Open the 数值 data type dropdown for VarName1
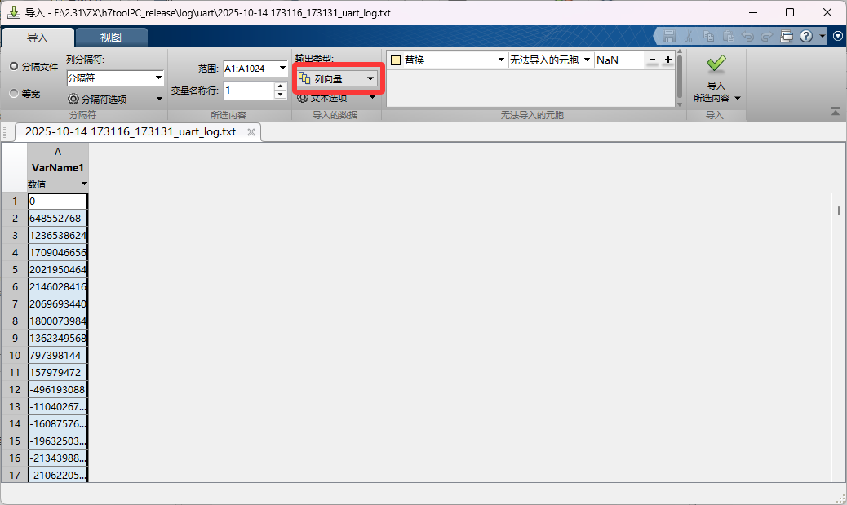The width and height of the screenshot is (847, 505). (x=83, y=184)
